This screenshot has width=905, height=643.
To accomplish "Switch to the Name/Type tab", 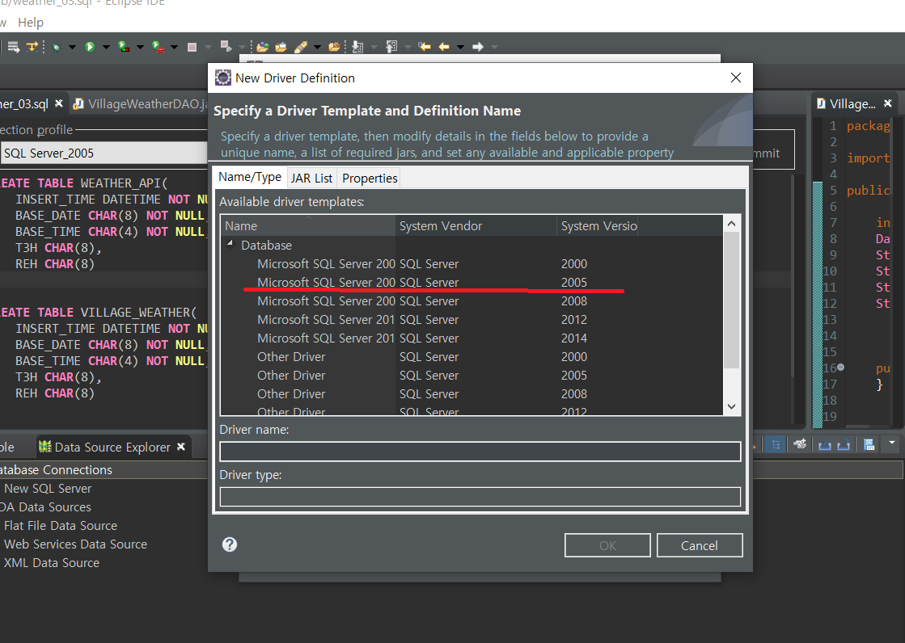I will pyautogui.click(x=249, y=177).
